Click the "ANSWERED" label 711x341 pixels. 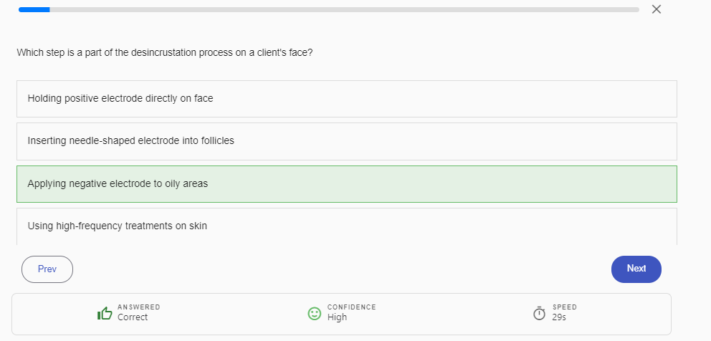coord(139,307)
